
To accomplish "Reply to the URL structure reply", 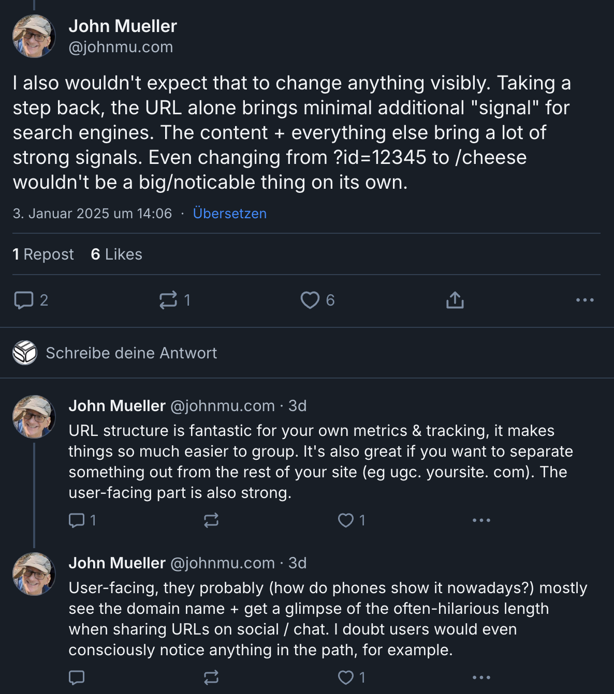I will coord(77,520).
